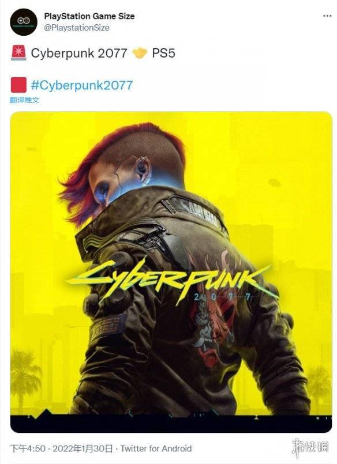Image resolution: width=337 pixels, height=464 pixels.
Task: Open the @PlaystationSize handle link
Action: (x=77, y=28)
